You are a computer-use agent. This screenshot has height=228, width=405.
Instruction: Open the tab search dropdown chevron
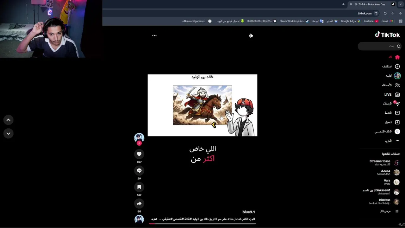[401, 4]
